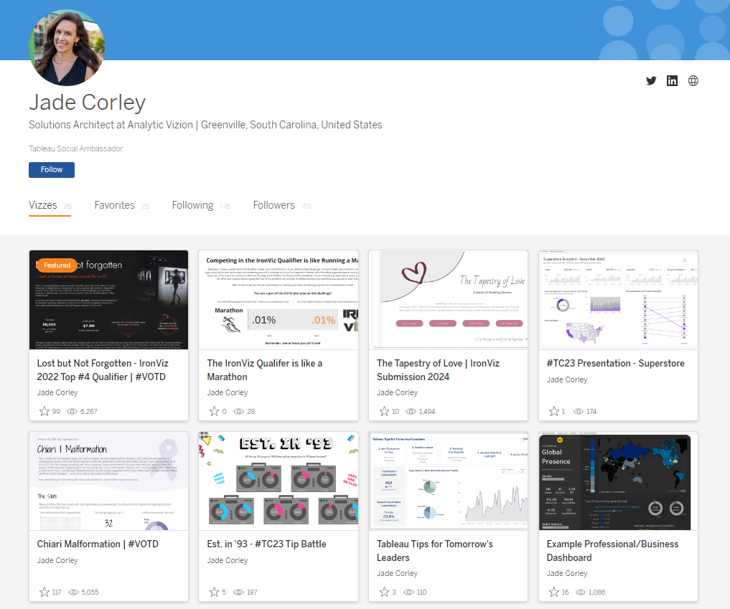Favorite the Est. in '93 viz star
730x609 pixels.
[213, 593]
